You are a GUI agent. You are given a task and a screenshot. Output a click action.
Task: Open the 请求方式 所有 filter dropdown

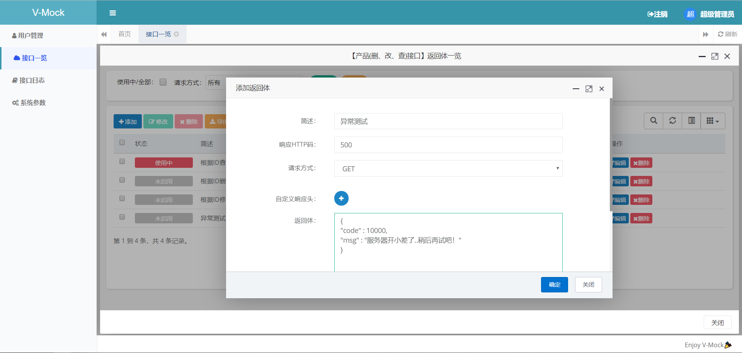click(x=216, y=83)
